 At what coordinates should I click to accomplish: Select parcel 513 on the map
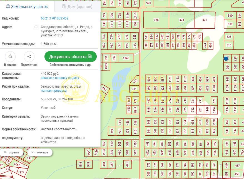point(229,45)
